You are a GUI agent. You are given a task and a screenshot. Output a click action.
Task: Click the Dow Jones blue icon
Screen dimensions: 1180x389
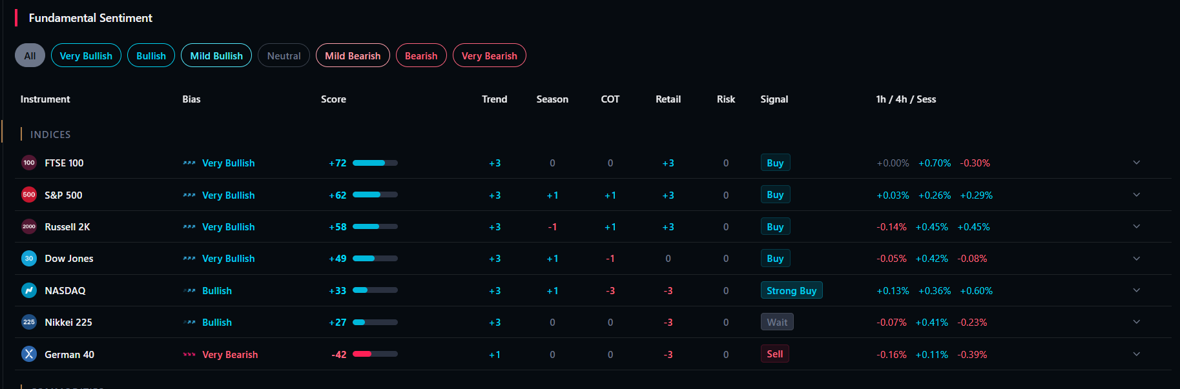[29, 259]
